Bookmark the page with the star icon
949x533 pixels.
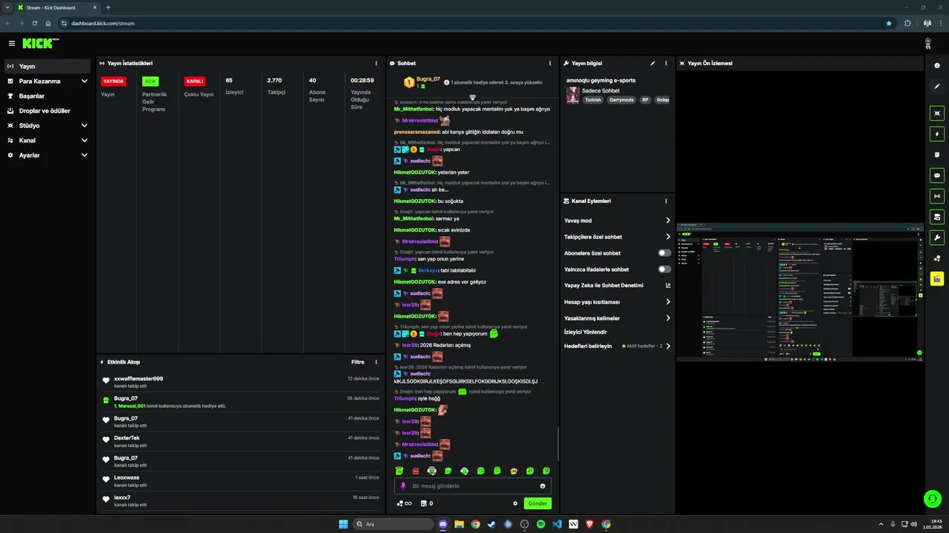pos(889,23)
